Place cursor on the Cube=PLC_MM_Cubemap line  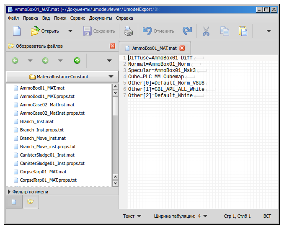(x=156, y=77)
